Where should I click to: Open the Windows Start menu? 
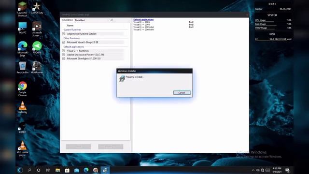tap(20, 170)
